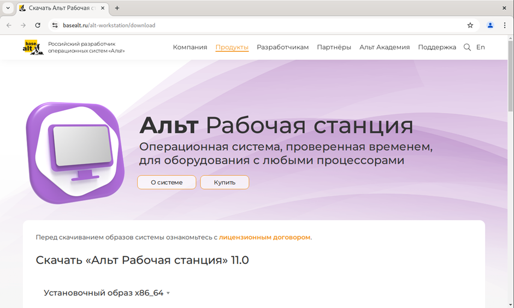Open the tab search dropdown arrow

(x=8, y=8)
